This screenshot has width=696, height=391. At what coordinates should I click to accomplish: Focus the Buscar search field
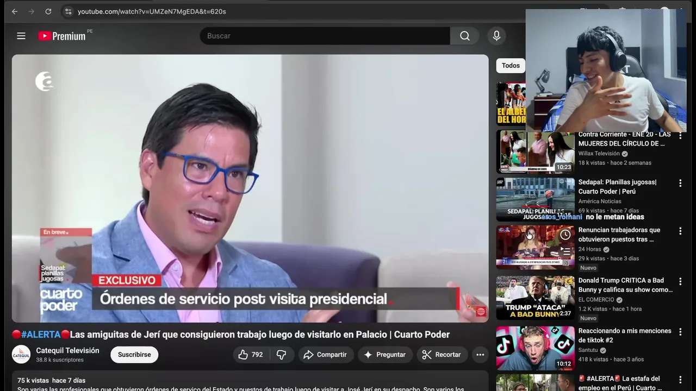coord(325,36)
